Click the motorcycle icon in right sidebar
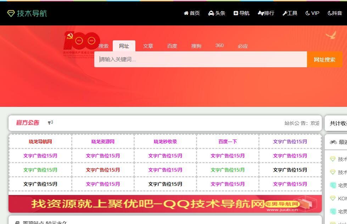Image resolution: width=347 pixels, height=224 pixels. click(x=333, y=142)
